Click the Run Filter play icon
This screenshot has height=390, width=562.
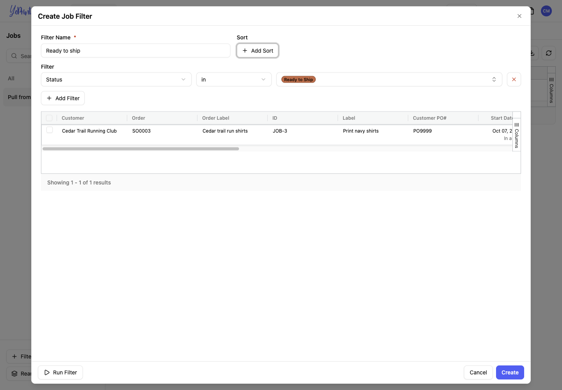(47, 372)
